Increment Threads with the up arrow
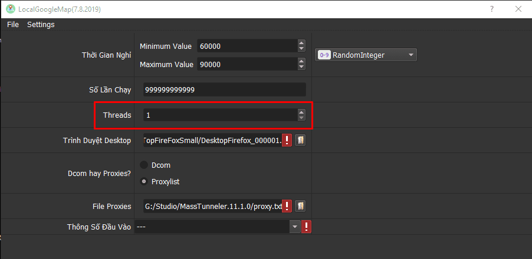This screenshot has width=532, height=259. coord(301,112)
